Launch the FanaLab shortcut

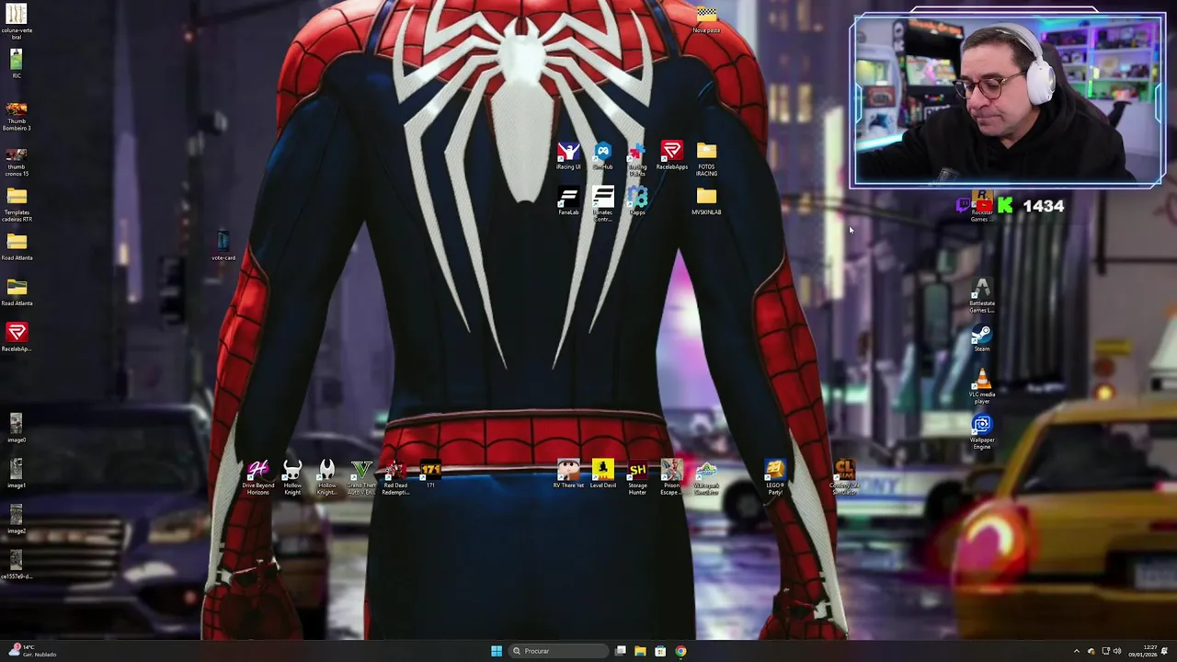[568, 202]
